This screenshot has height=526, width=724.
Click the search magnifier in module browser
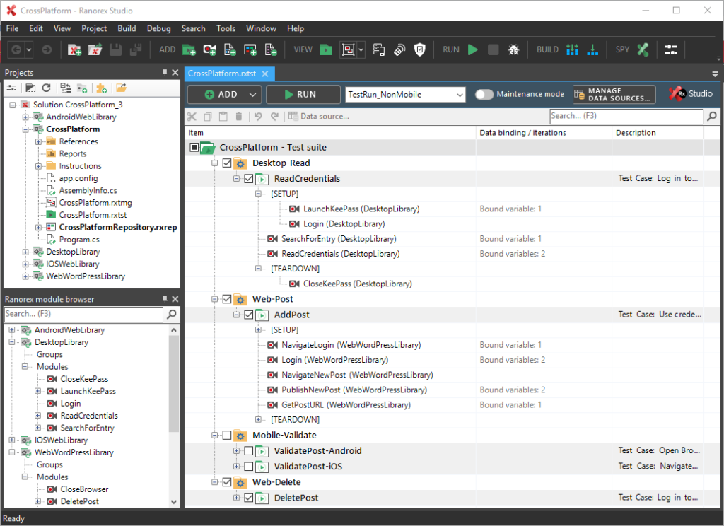[x=171, y=314]
